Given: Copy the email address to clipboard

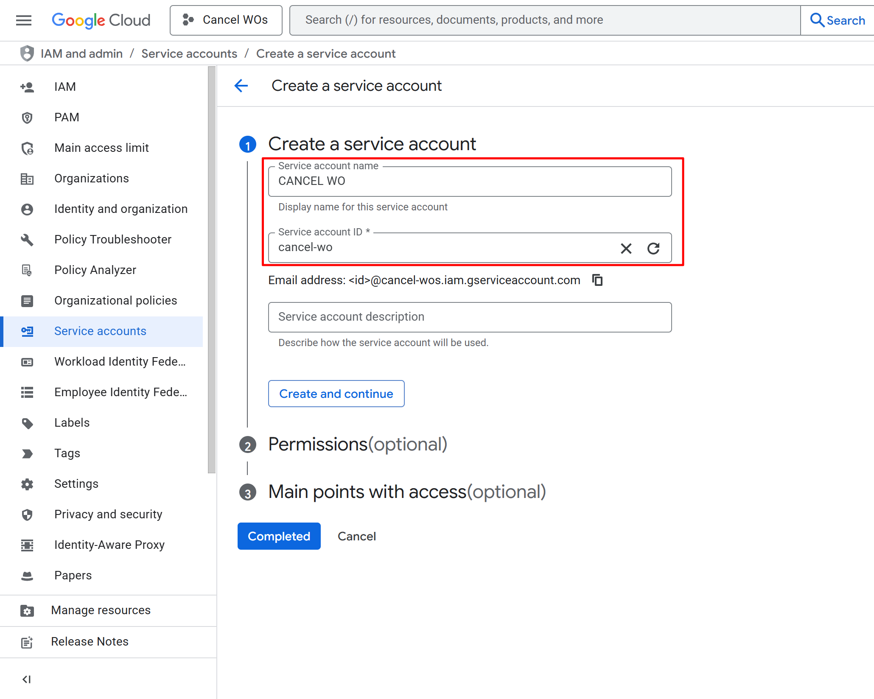Looking at the screenshot, I should pyautogui.click(x=597, y=280).
